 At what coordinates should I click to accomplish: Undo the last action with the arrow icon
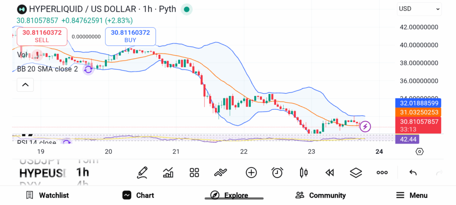click(x=413, y=173)
